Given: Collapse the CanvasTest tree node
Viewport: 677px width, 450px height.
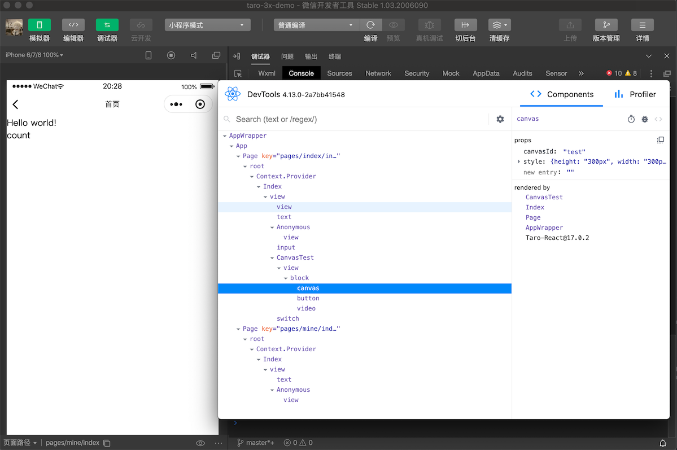Looking at the screenshot, I should (273, 258).
